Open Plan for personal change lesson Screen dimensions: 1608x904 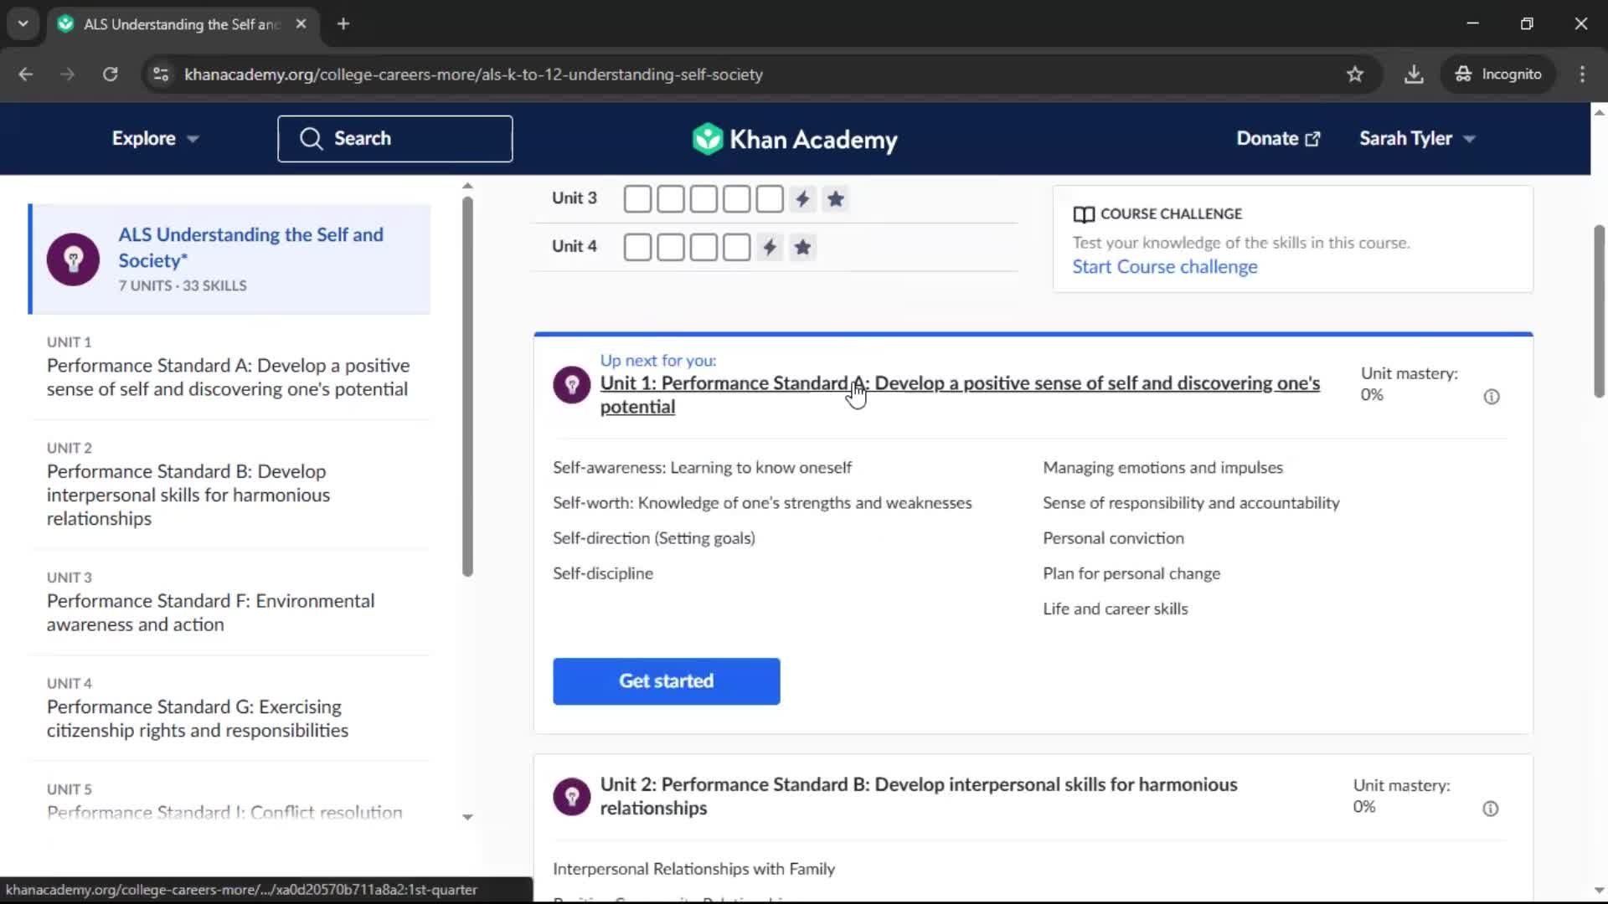click(1131, 574)
